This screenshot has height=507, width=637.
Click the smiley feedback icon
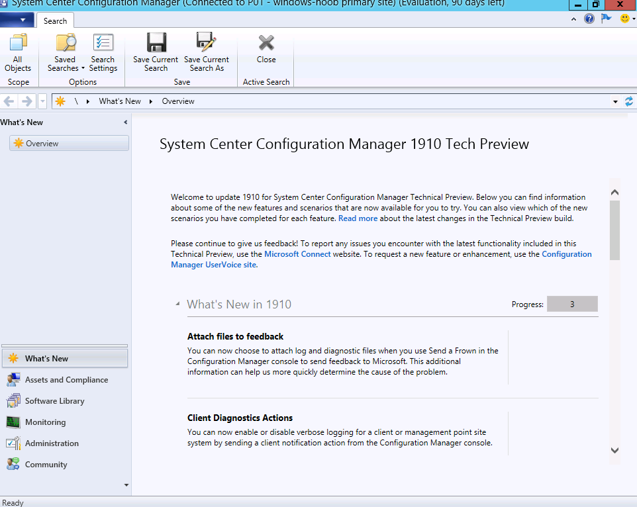(625, 19)
